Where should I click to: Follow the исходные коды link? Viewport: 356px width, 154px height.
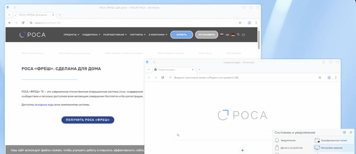(44, 105)
